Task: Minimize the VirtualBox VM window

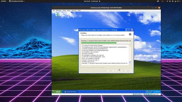Action: click(153, 8)
